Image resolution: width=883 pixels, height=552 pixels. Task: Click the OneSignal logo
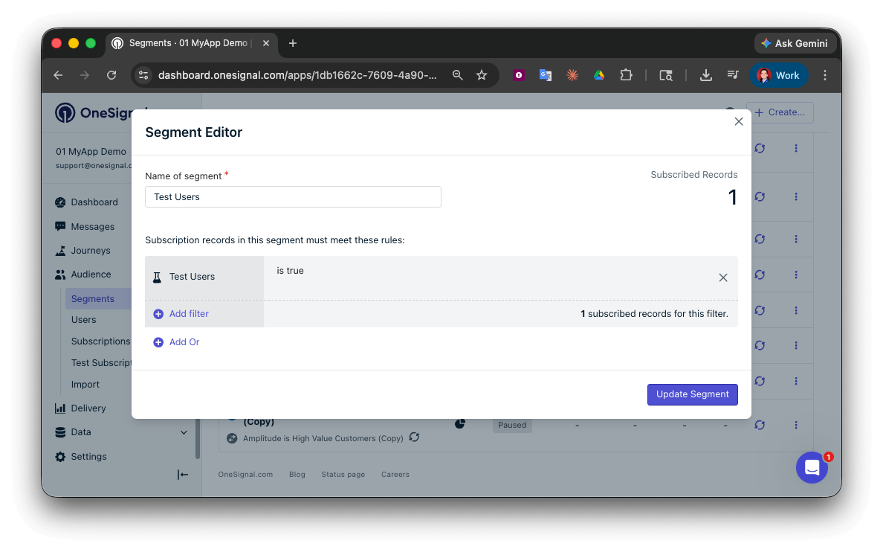point(93,113)
